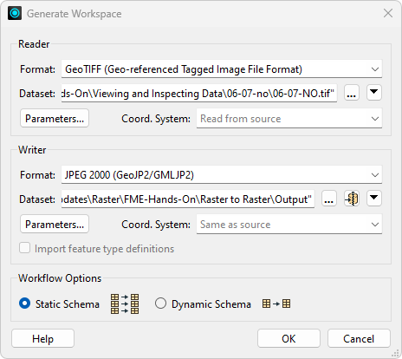The height and width of the screenshot is (359, 402).
Task: Click the Cancel button
Action: pos(359,338)
